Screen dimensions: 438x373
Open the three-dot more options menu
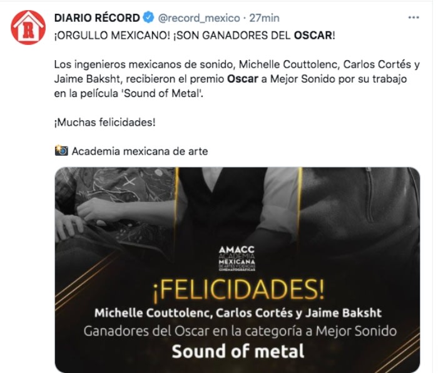[414, 18]
